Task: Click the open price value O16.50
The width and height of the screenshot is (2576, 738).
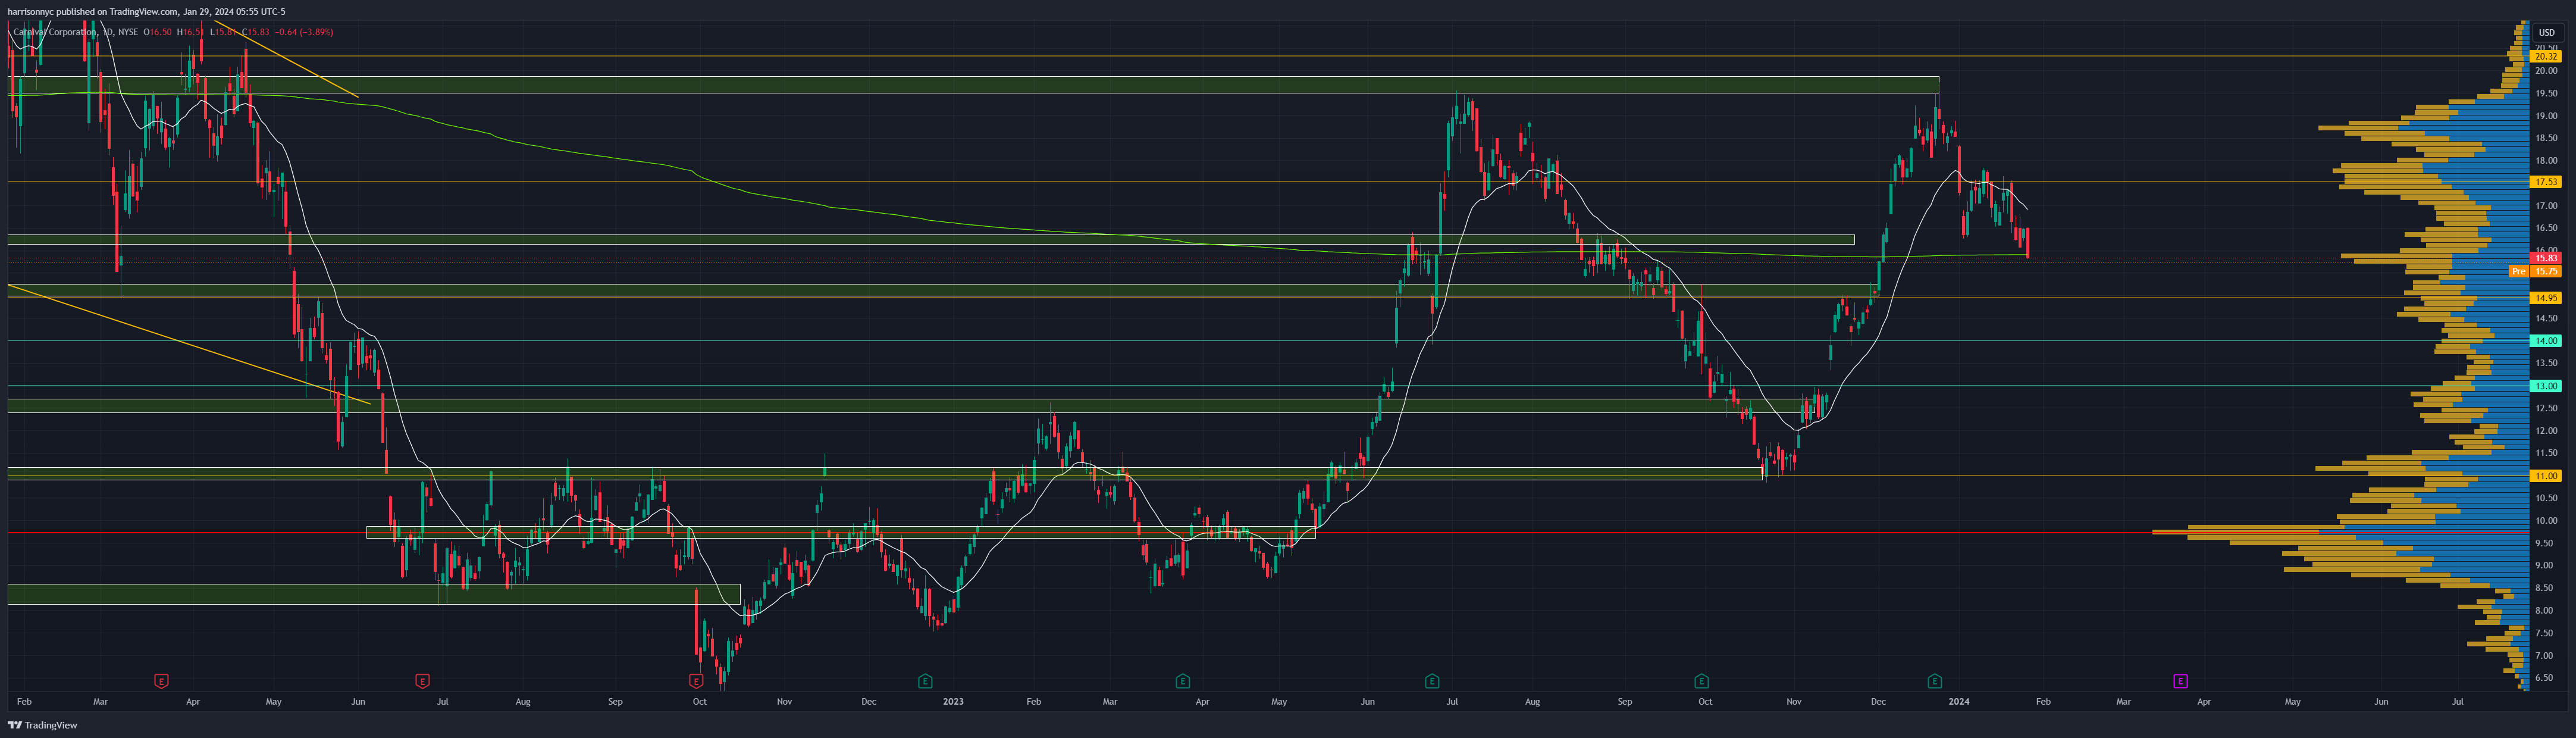Action: (x=159, y=32)
